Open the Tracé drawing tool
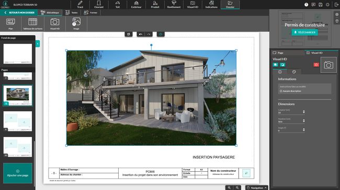 80,4
